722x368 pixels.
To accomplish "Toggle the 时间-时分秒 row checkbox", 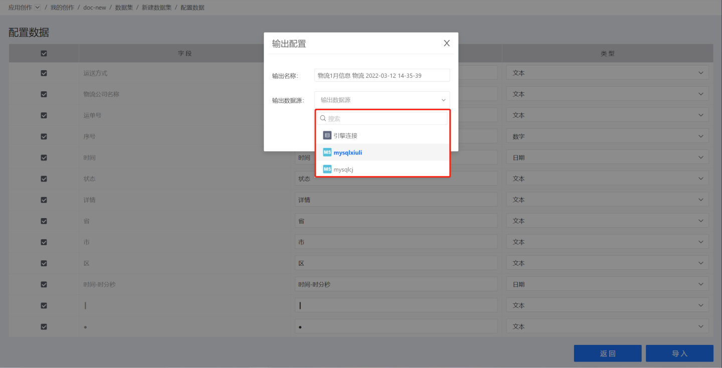I will click(44, 284).
